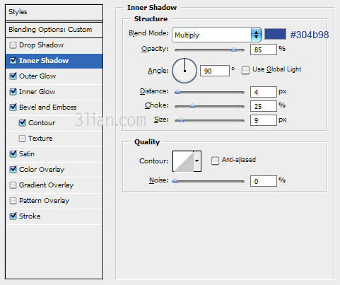Click the angle dial control
The image size is (340, 285).
pyautogui.click(x=184, y=71)
